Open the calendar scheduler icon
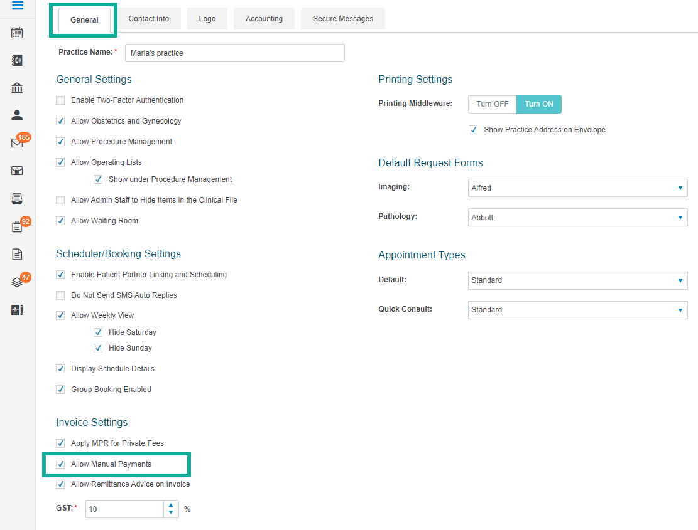698x530 pixels. pos(17,33)
